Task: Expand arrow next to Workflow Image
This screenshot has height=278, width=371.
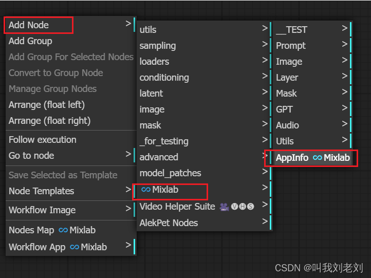Action: pos(128,209)
